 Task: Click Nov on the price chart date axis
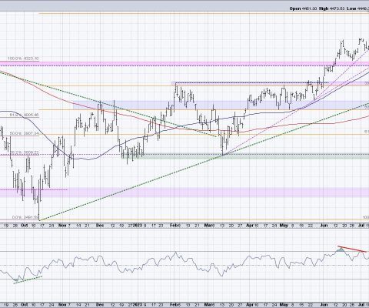pos(62,226)
